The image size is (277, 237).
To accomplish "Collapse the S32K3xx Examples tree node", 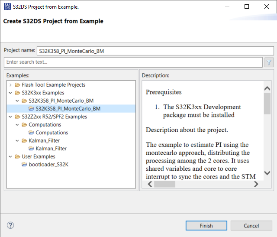I will (10, 93).
